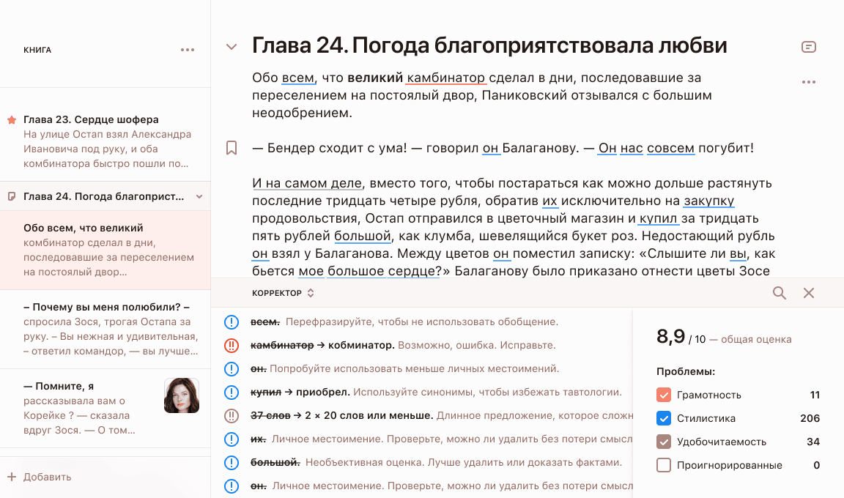Open search within the Корректор panel

tap(779, 292)
